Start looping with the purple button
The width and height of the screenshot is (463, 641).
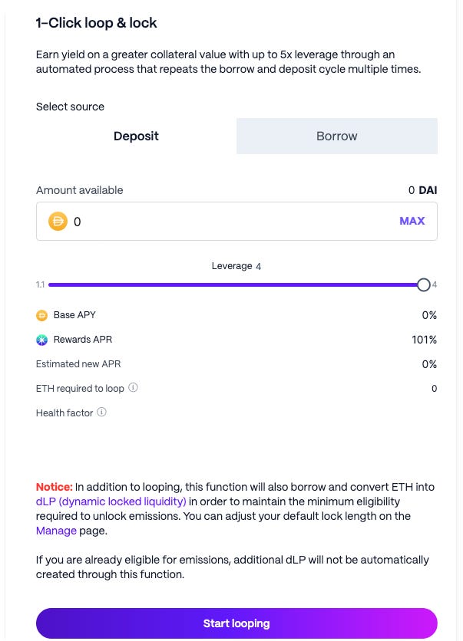tap(236, 623)
